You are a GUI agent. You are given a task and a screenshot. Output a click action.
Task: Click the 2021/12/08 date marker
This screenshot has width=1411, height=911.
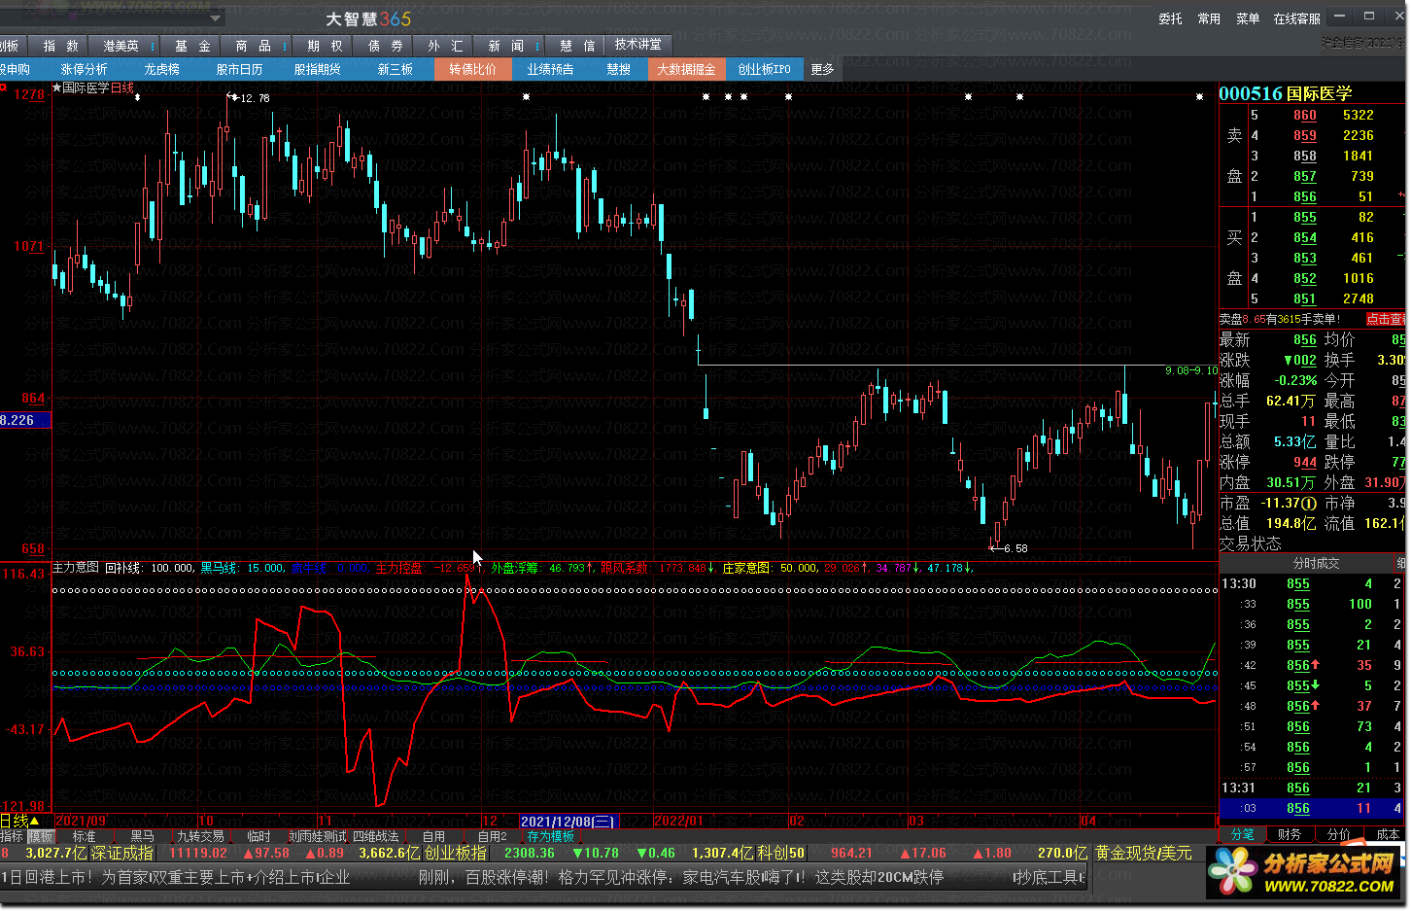(x=568, y=822)
